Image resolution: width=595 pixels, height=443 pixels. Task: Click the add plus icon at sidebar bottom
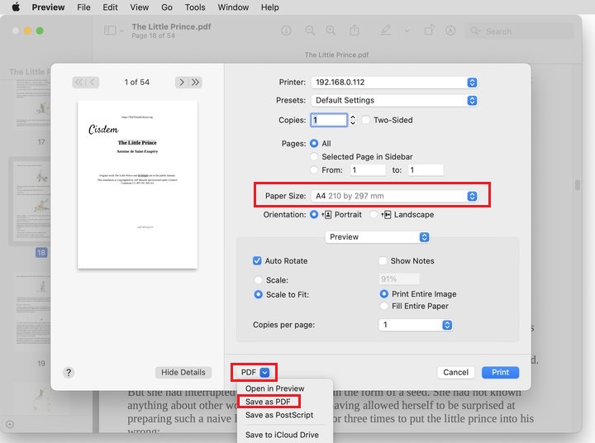10,424
